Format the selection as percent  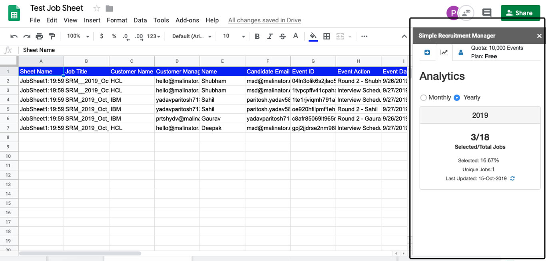(114, 36)
